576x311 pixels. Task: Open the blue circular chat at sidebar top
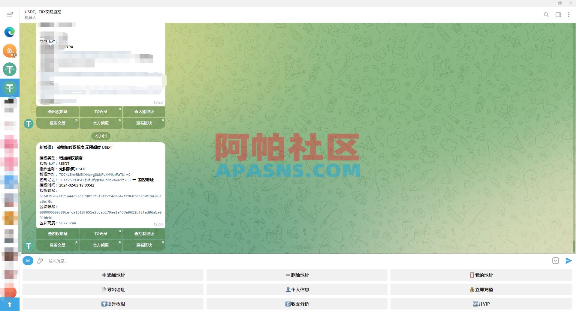10,32
